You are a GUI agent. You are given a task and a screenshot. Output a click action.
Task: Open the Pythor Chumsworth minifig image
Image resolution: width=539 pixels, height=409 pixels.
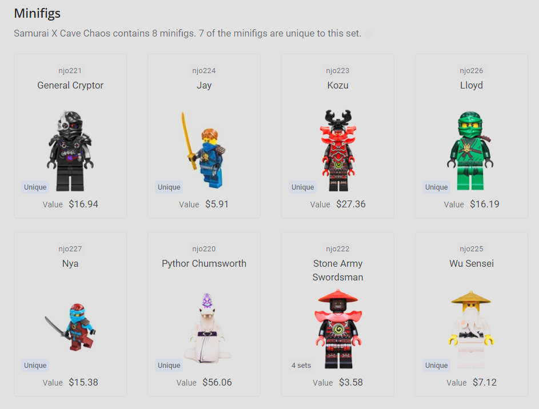coord(207,328)
